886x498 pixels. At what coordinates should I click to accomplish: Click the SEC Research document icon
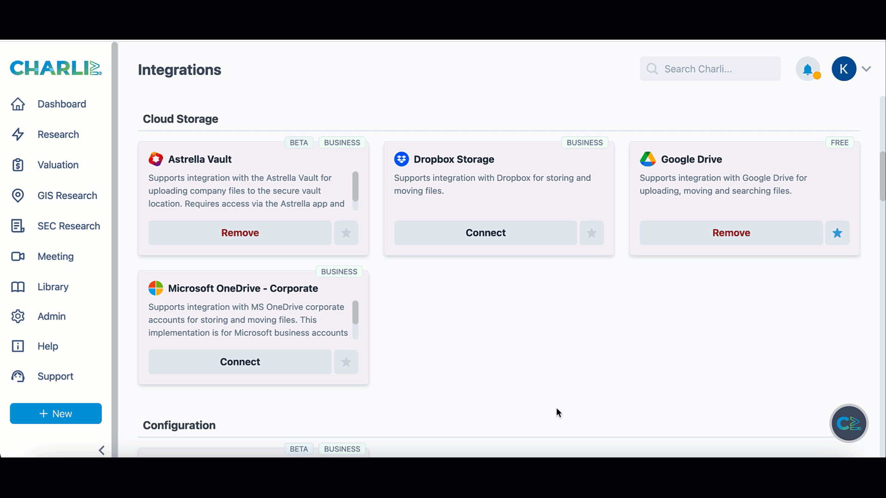18,226
